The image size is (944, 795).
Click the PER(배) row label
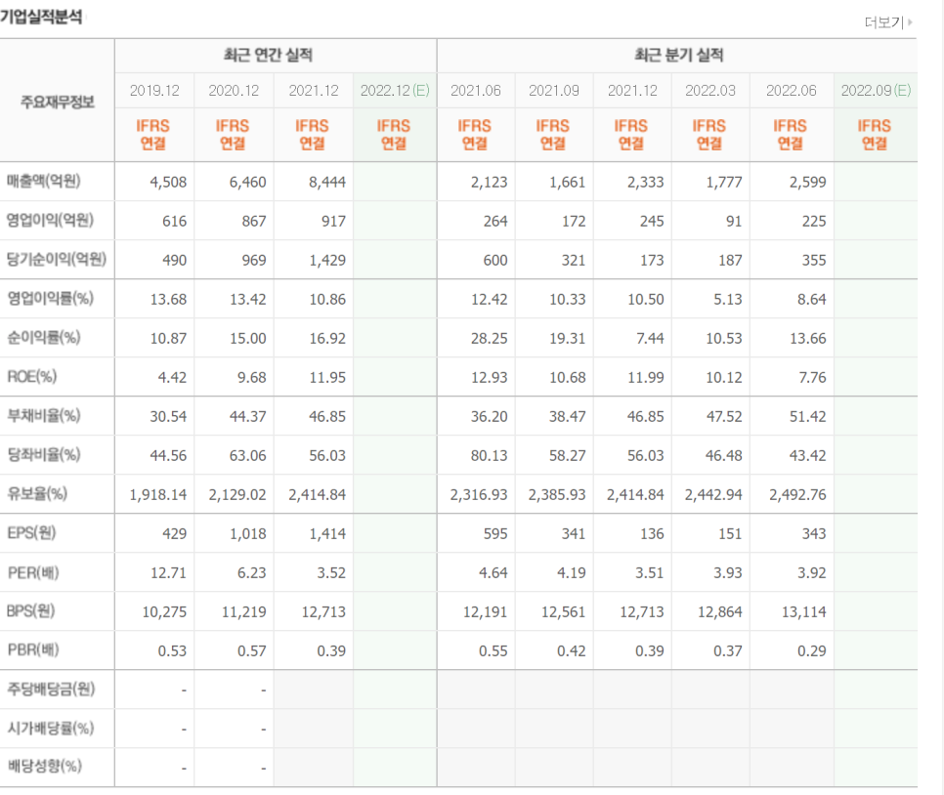coord(32,572)
